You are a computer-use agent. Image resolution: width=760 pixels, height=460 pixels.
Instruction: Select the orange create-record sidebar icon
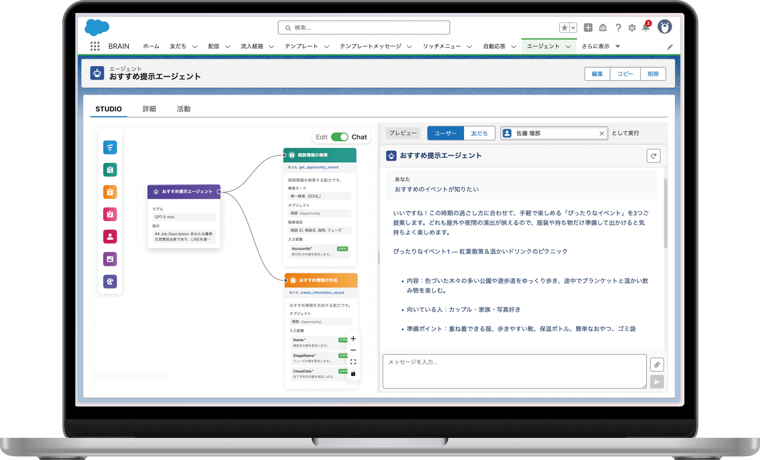[x=110, y=192]
